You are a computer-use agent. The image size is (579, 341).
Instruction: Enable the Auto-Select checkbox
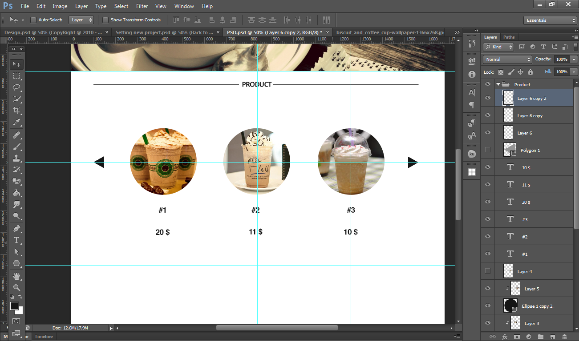point(33,20)
